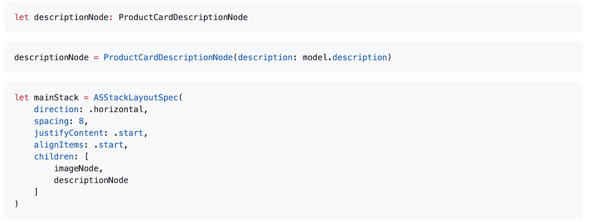Click the ASStackLayoutSpec class name

pos(136,98)
